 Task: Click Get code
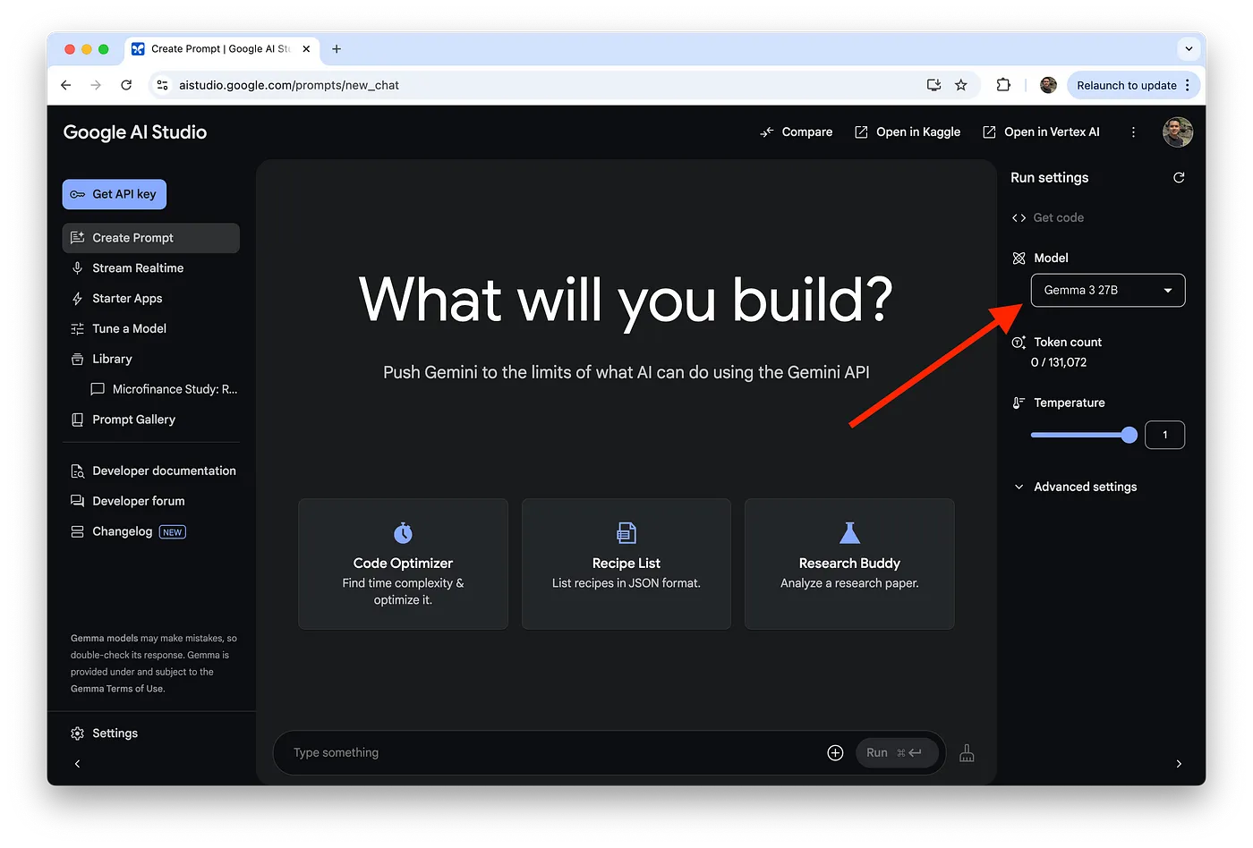coord(1048,218)
